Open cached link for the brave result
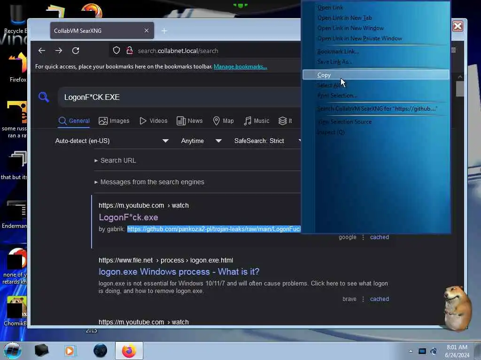Viewport: 481px width, 360px height. tap(380, 299)
